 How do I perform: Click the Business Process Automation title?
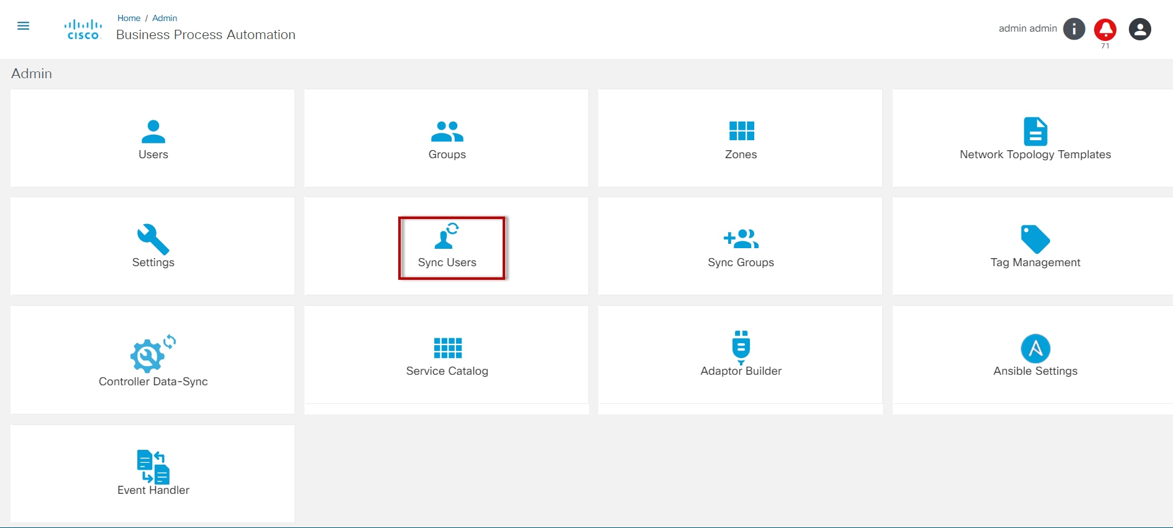(206, 35)
